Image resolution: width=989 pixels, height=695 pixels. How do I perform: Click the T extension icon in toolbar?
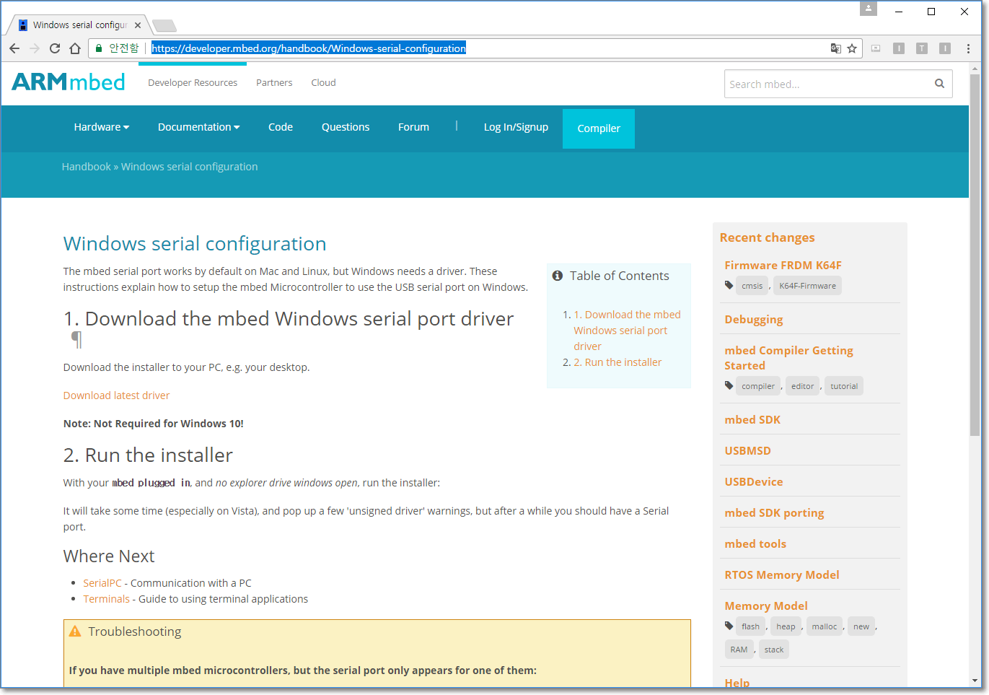[922, 48]
